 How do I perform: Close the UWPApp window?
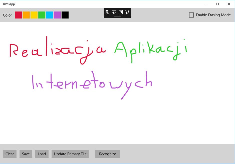[229, 4]
